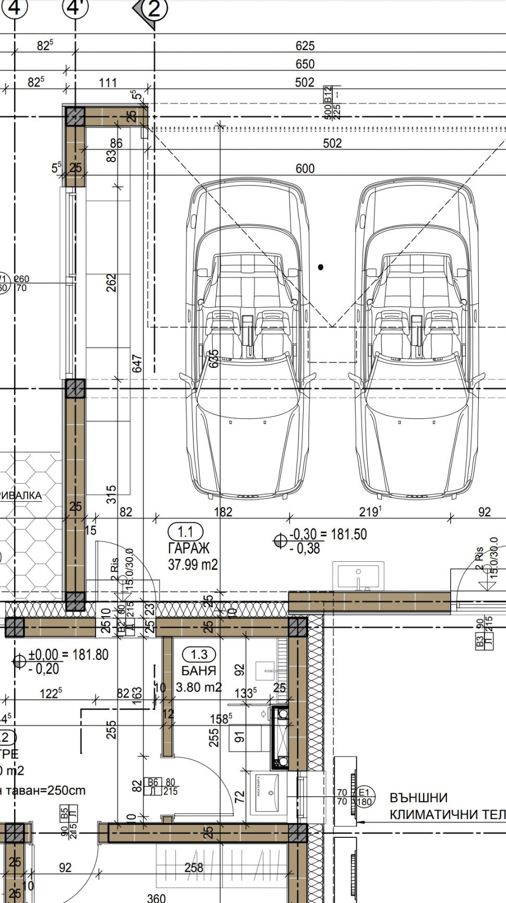This screenshot has width=506, height=903.
Task: Select the axis marker numbered 2
Action: click(x=154, y=9)
